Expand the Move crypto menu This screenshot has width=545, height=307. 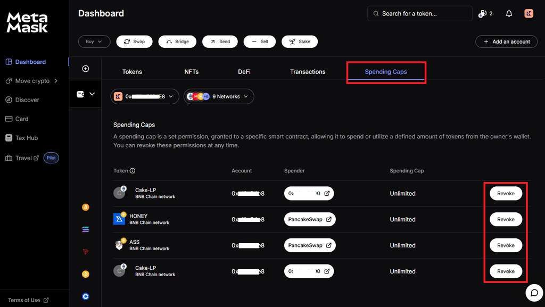tap(31, 81)
